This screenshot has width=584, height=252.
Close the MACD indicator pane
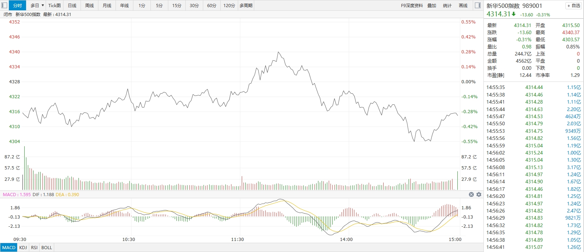[x=471, y=194]
